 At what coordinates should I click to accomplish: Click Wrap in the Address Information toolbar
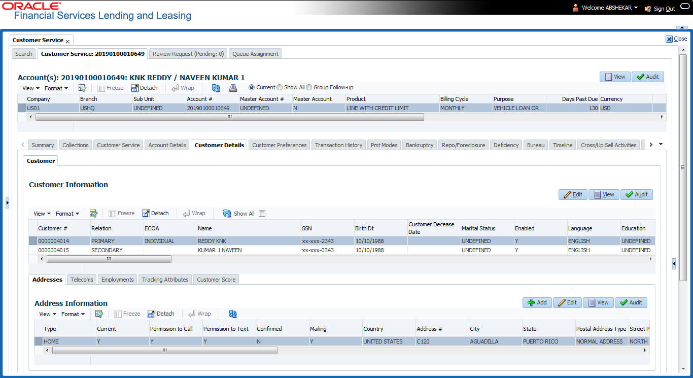tap(199, 314)
